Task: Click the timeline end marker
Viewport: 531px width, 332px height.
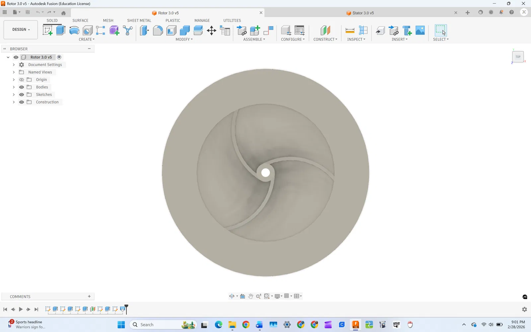Action: click(126, 309)
